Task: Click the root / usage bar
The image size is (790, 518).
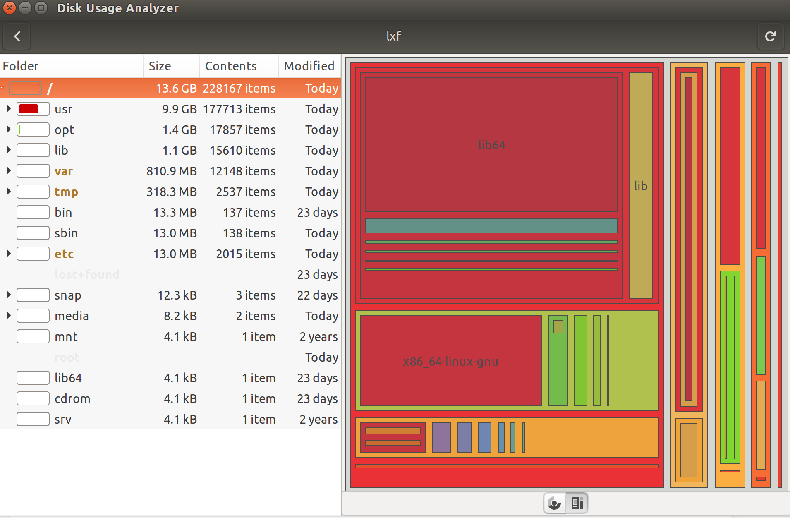Action: tap(26, 88)
